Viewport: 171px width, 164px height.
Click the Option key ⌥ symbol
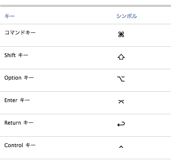tap(121, 79)
